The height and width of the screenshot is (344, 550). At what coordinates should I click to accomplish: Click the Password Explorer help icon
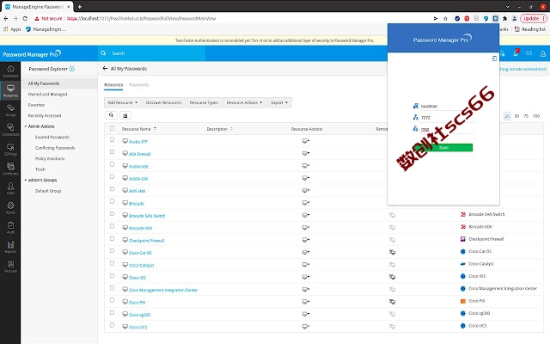coord(72,69)
